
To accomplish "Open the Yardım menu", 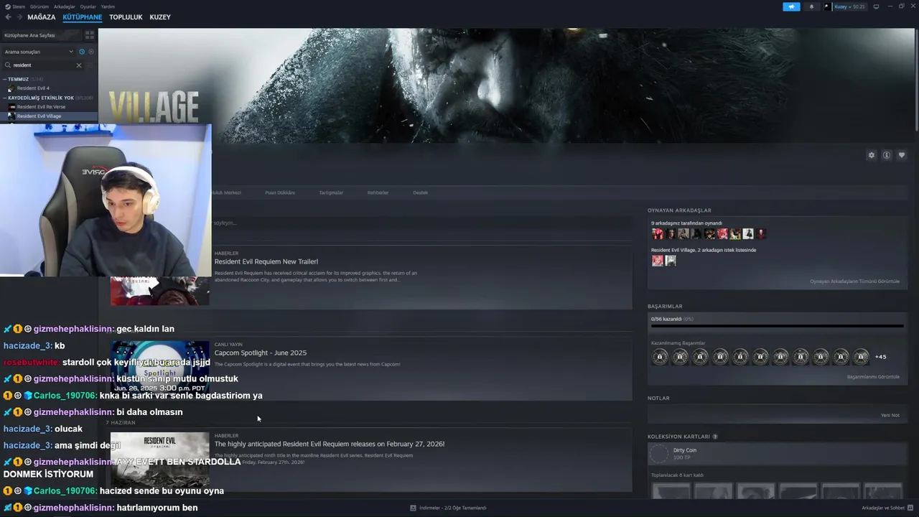I will click(108, 6).
